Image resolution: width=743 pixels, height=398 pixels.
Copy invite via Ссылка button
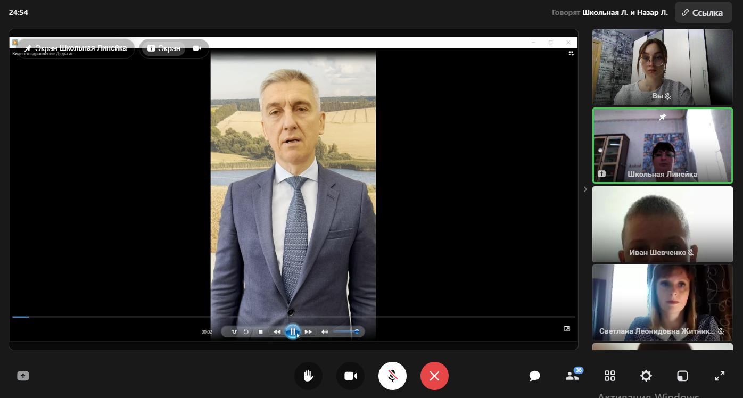coord(703,12)
